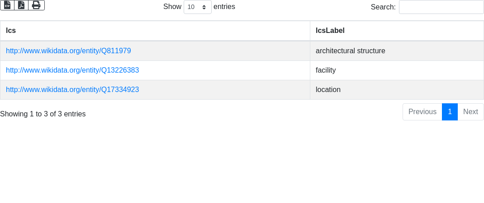484x203 pixels.
Task: Select the architectural structure label cell
Action: (397, 51)
